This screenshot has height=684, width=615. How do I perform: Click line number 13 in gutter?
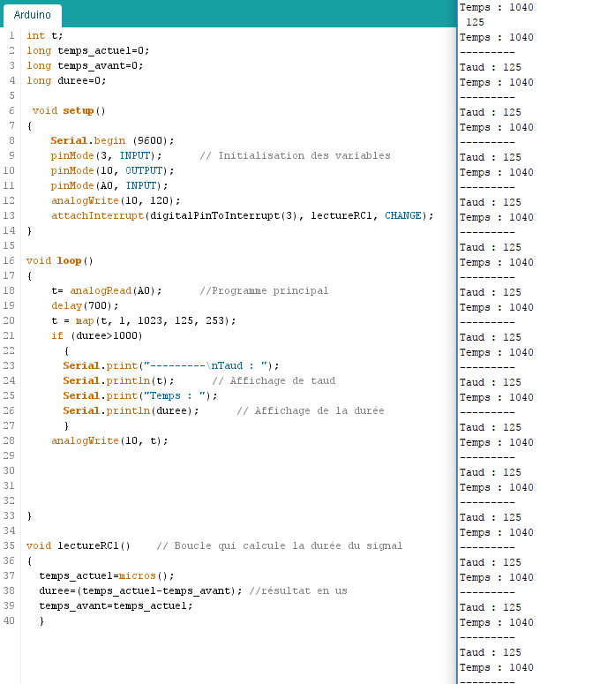click(x=9, y=215)
